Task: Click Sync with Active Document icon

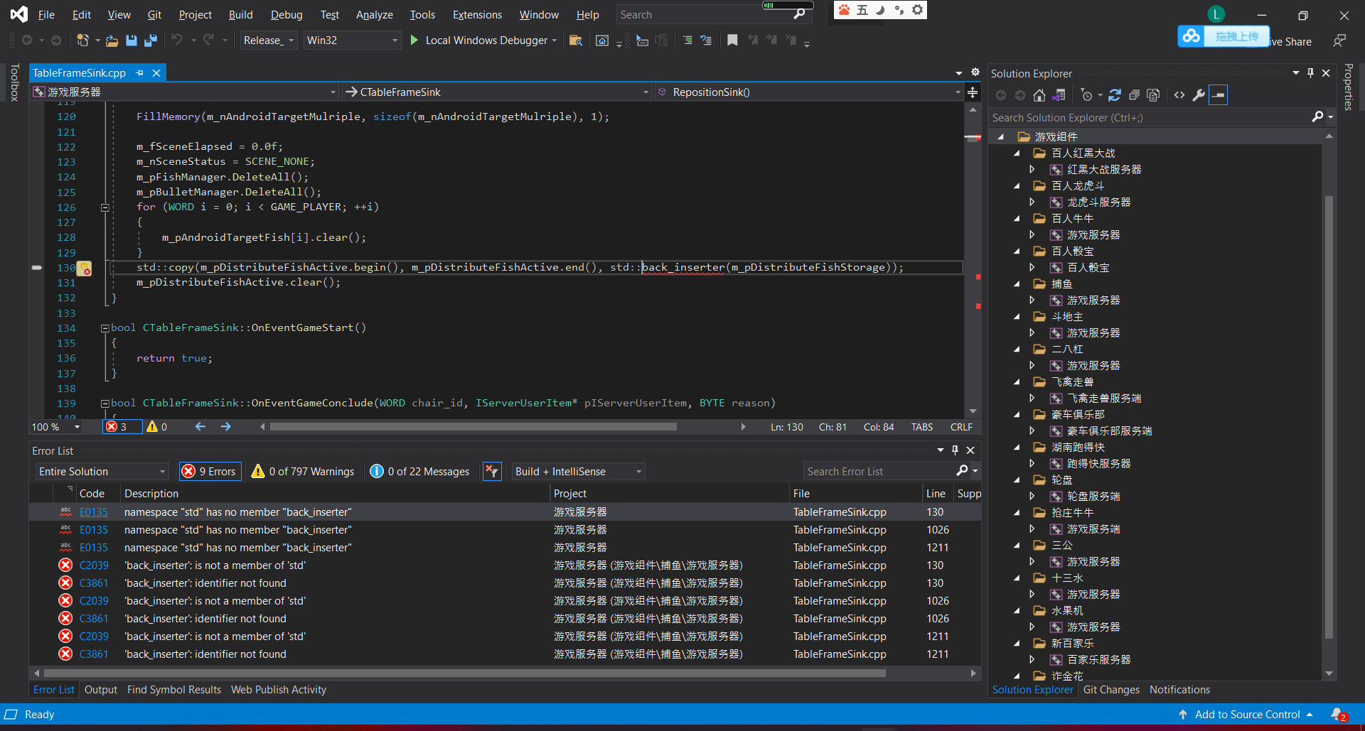Action: 1115,95
